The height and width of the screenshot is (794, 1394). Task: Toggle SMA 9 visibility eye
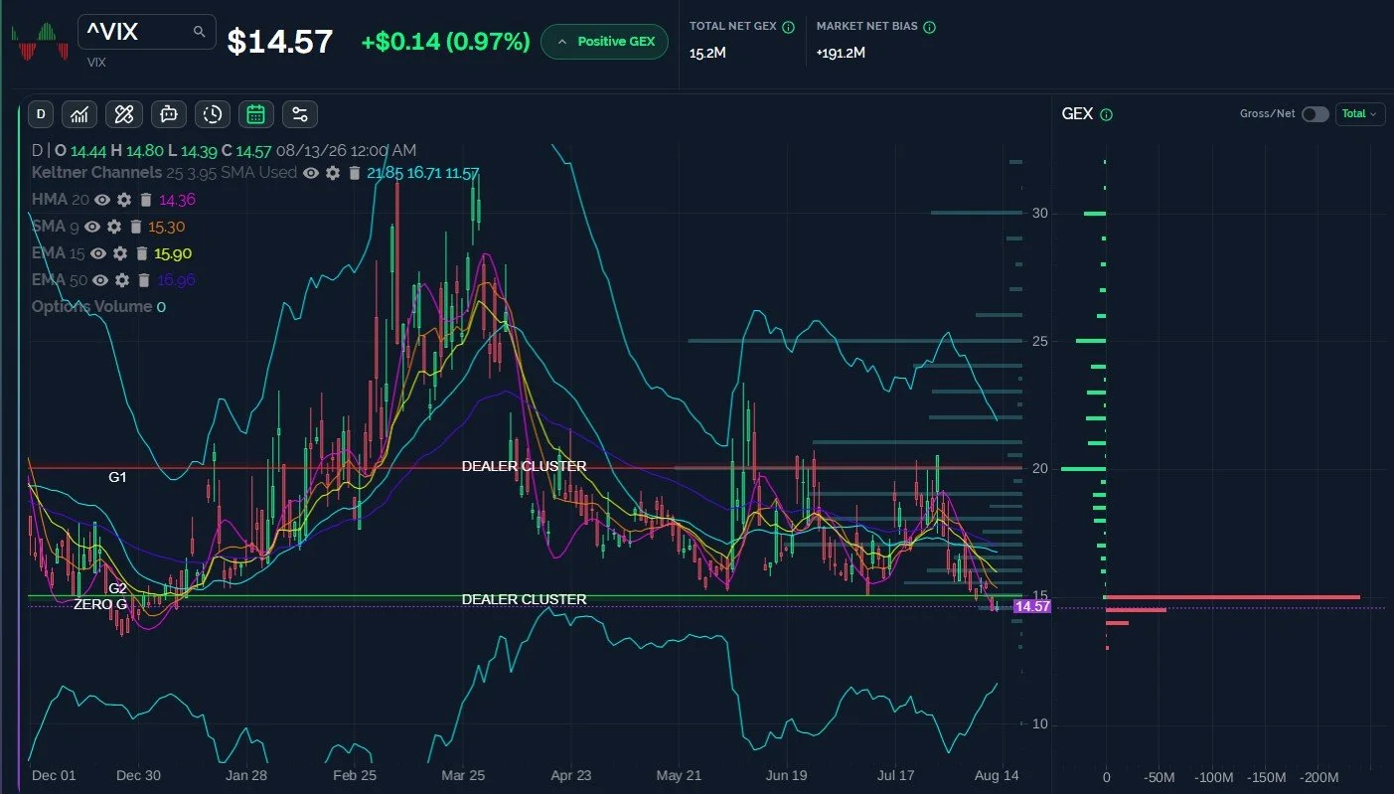pos(92,227)
